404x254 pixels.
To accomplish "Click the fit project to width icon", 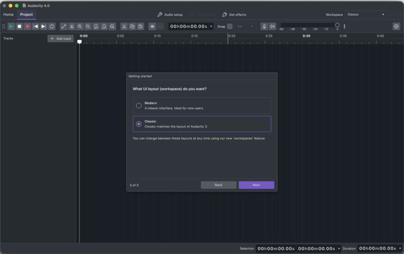I will 104,26.
